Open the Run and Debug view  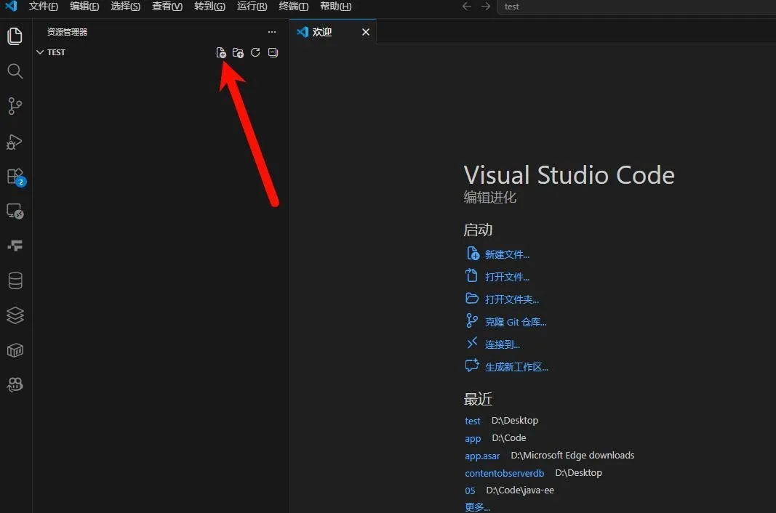pos(15,142)
